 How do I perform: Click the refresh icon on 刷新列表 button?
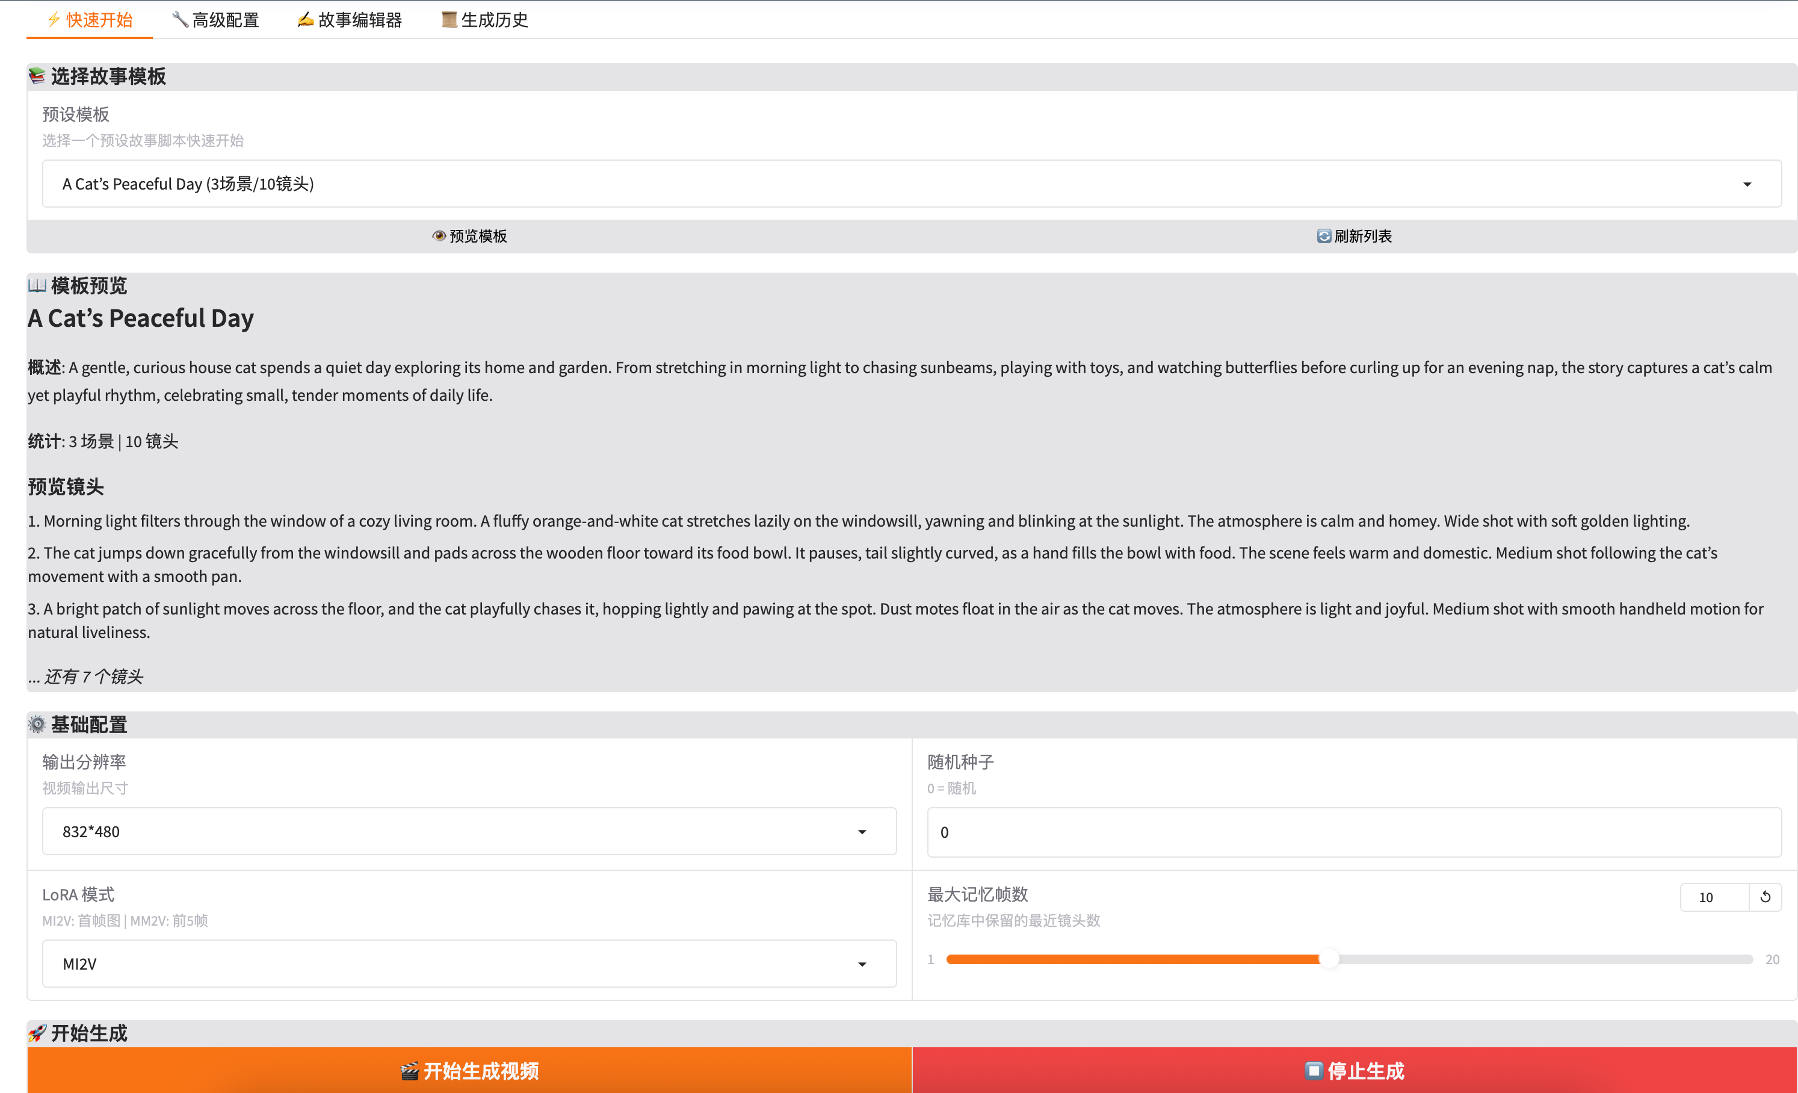(x=1323, y=236)
